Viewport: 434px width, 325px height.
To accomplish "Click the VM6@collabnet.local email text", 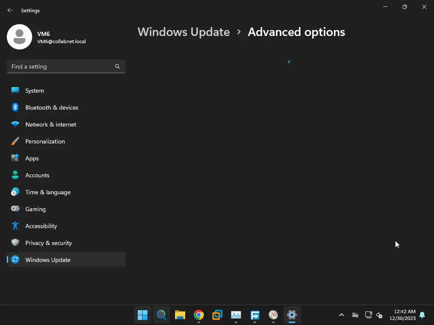I will (x=61, y=41).
